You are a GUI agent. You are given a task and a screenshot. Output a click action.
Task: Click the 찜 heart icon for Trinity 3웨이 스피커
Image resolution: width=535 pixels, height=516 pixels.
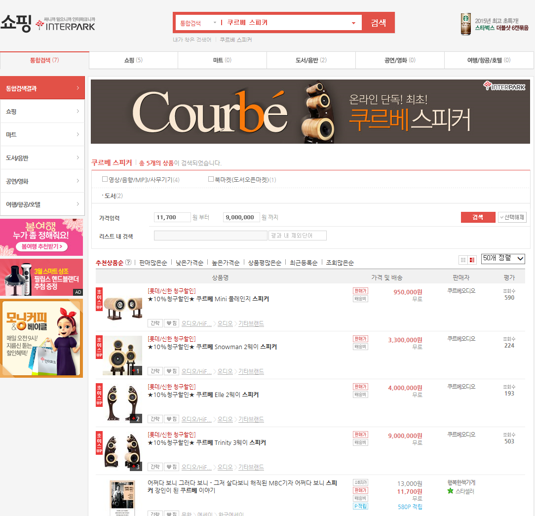coord(172,467)
